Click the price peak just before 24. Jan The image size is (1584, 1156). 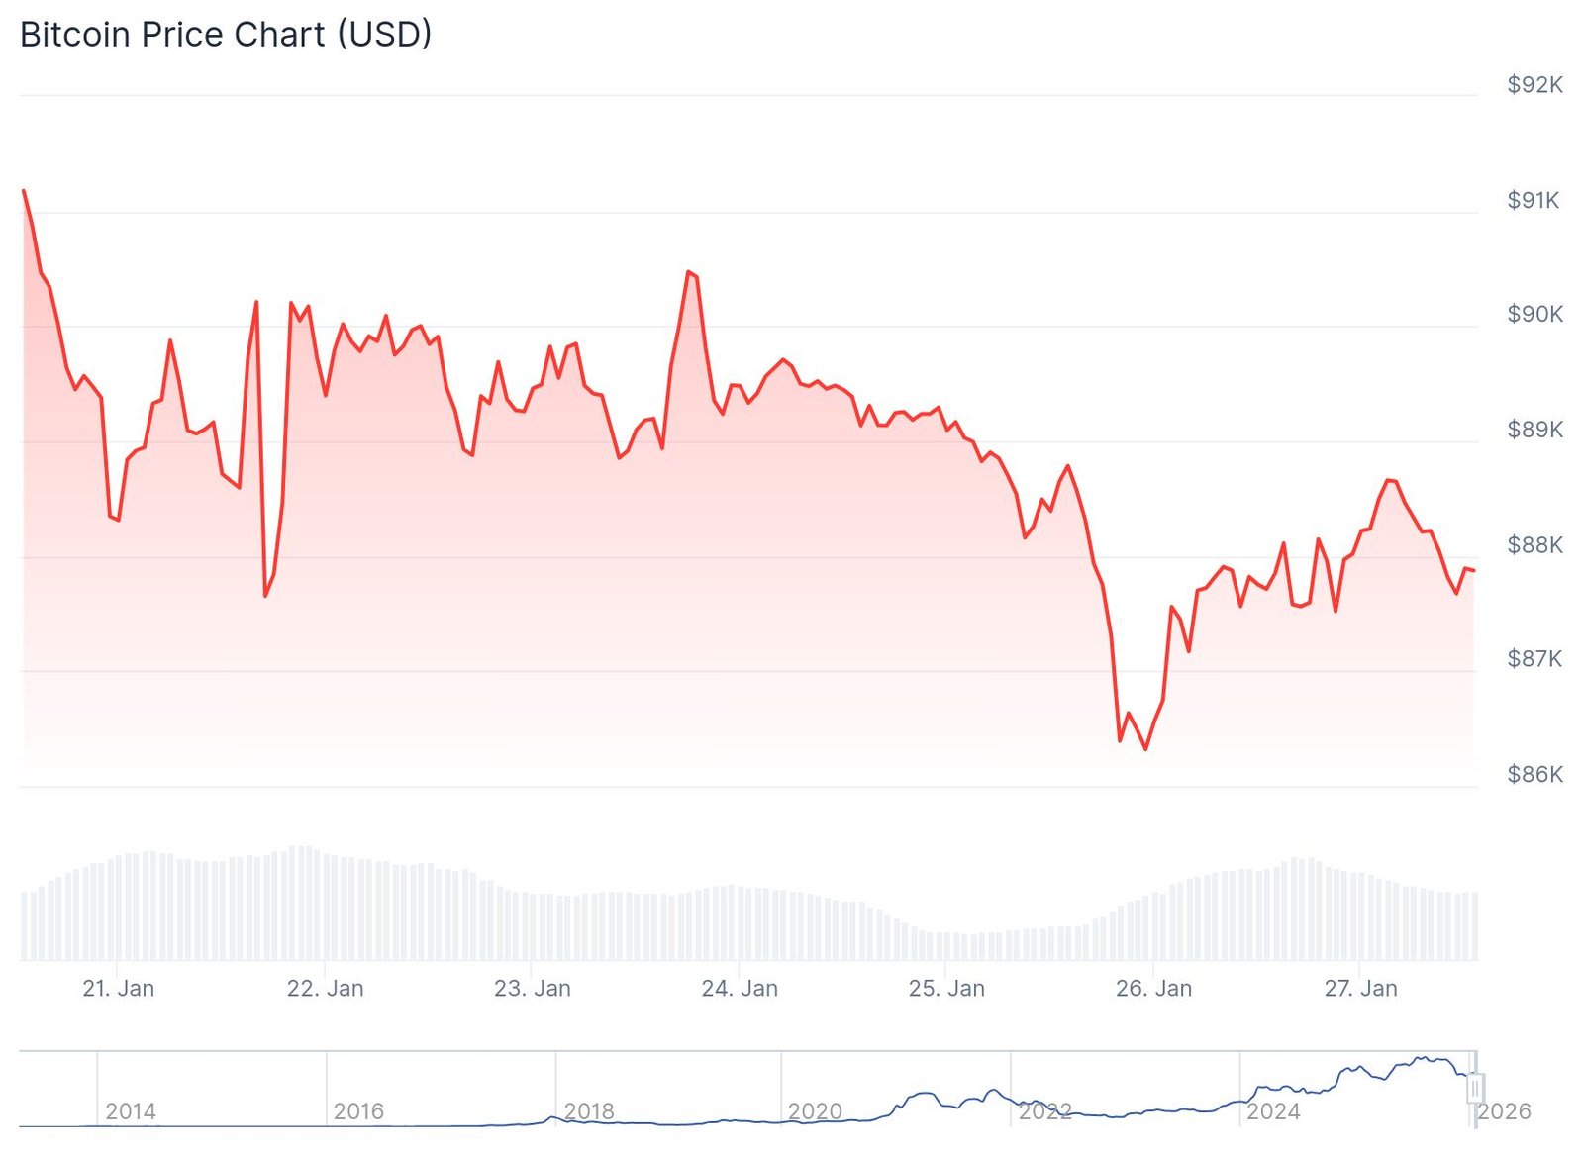coord(688,272)
